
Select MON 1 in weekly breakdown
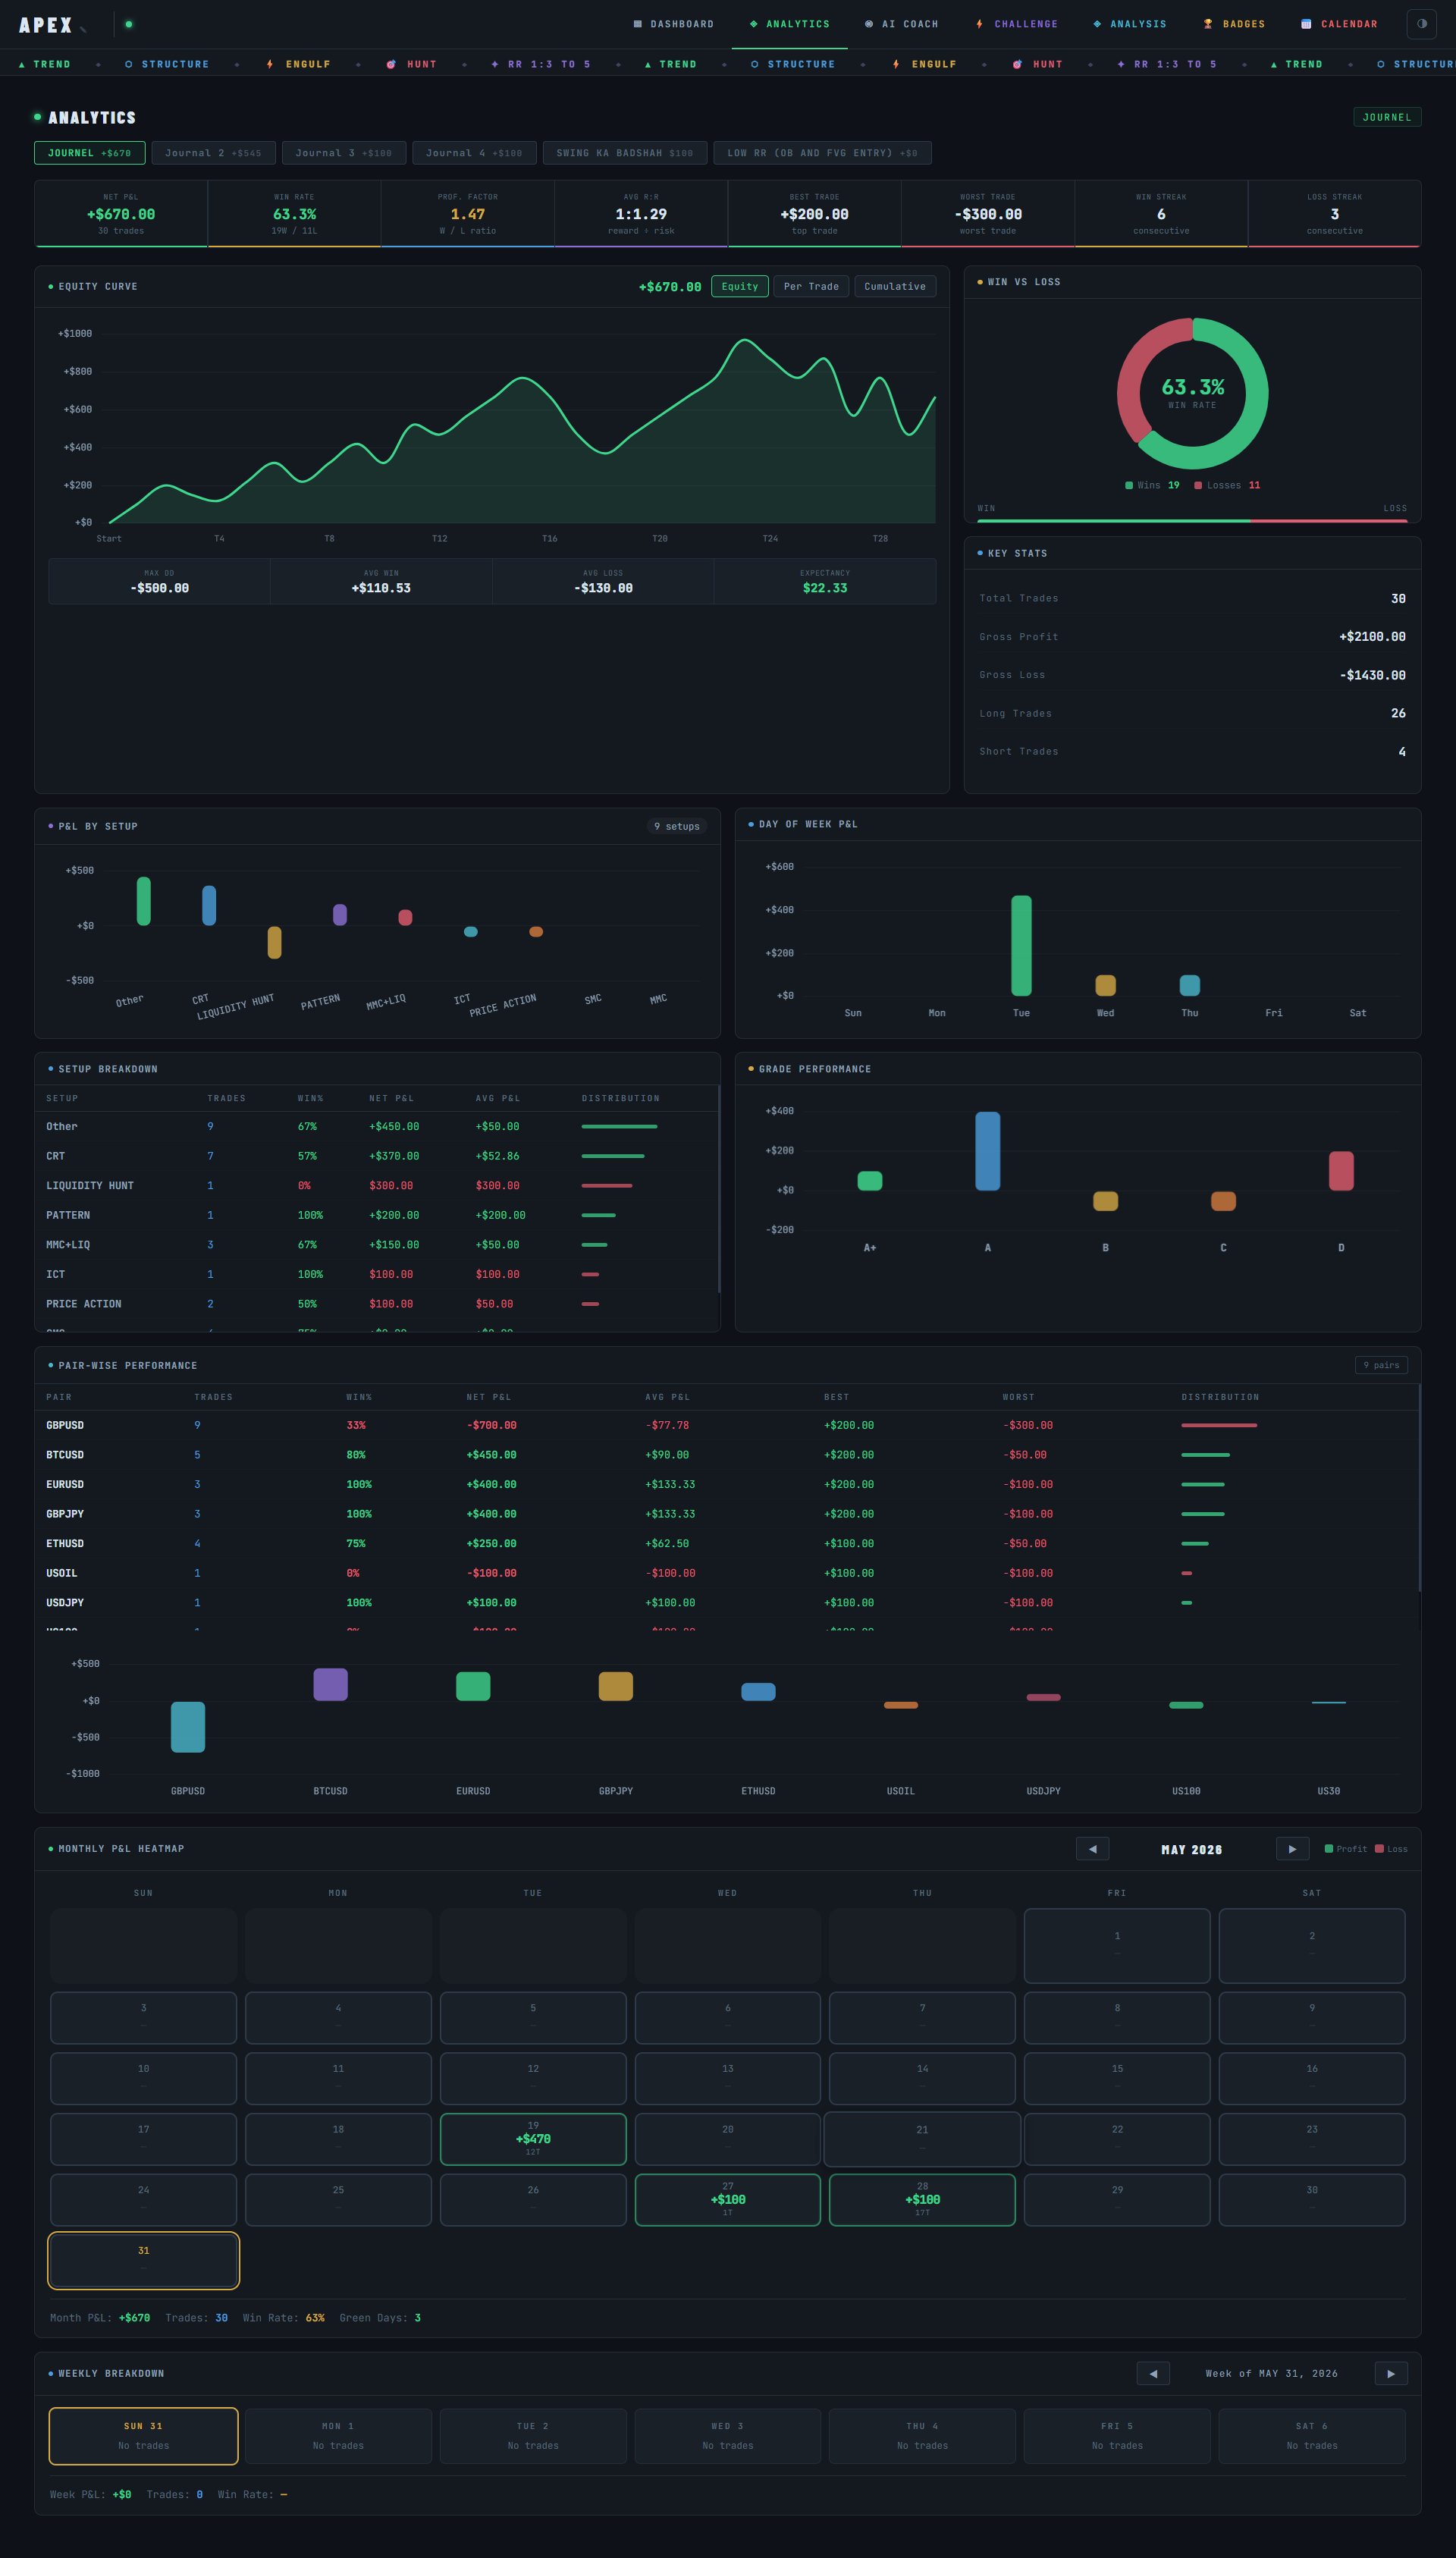[338, 2436]
